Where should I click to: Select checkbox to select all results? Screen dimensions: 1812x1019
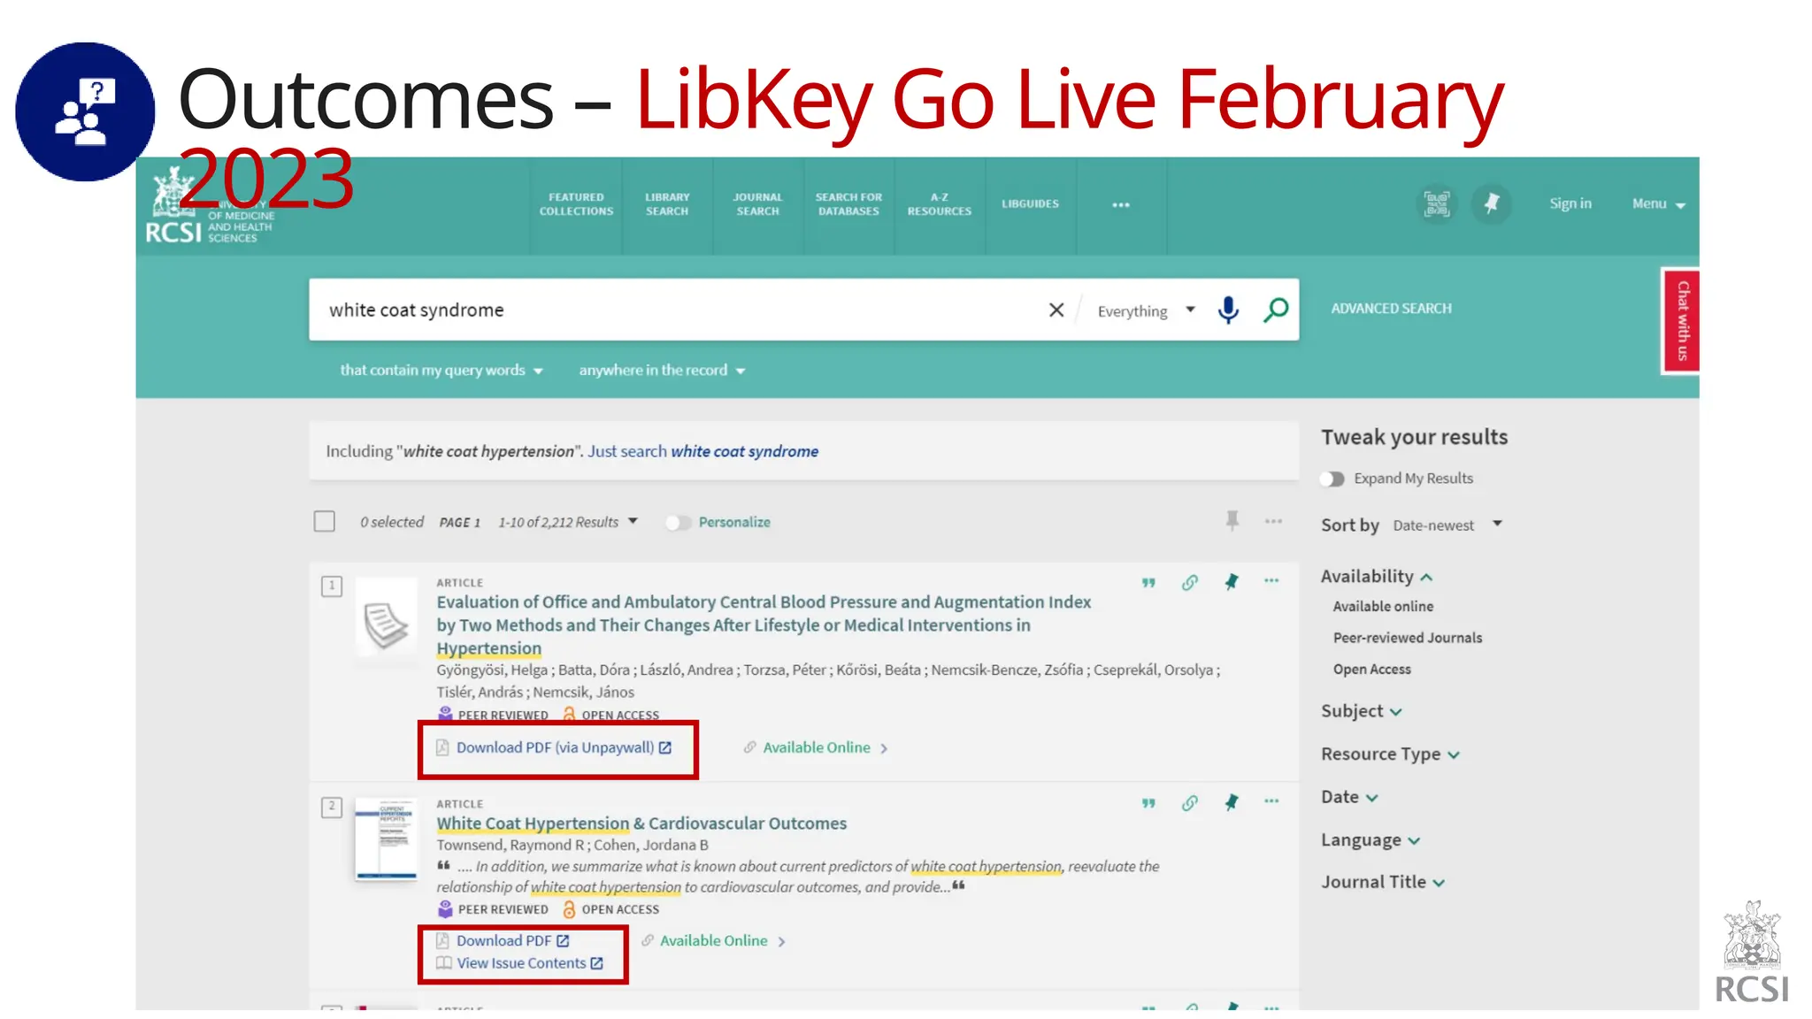click(325, 521)
